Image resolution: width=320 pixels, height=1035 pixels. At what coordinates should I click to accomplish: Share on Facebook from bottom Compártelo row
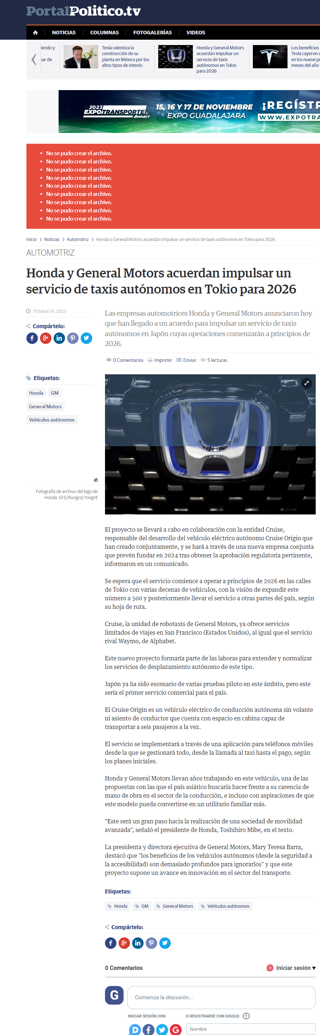pos(111,943)
